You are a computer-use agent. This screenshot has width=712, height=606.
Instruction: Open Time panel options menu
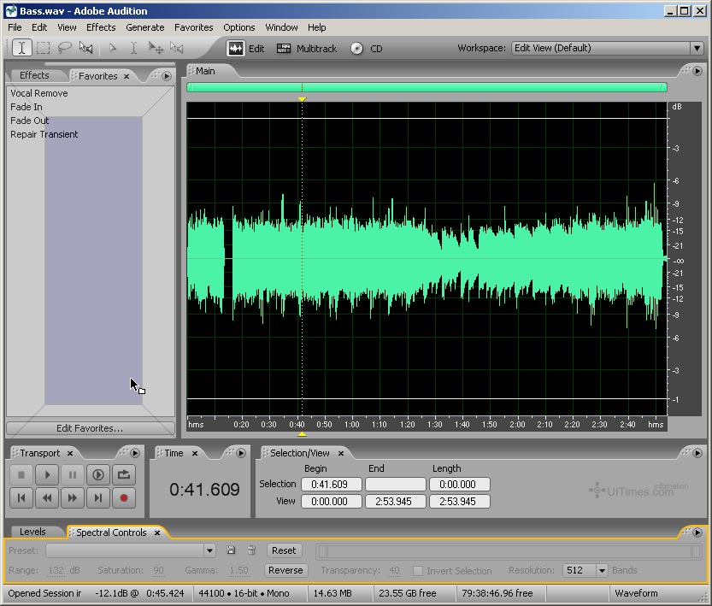click(241, 453)
